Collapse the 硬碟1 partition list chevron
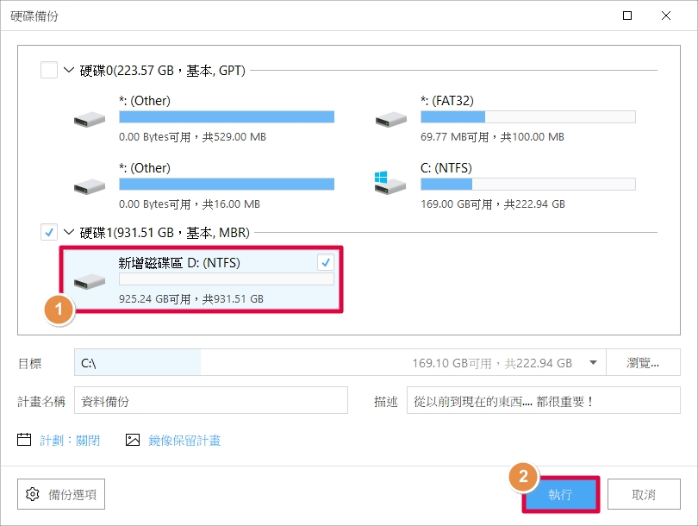698x526 pixels. click(69, 232)
